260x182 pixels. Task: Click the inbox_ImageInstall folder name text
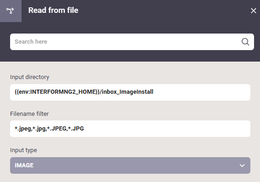(127, 92)
